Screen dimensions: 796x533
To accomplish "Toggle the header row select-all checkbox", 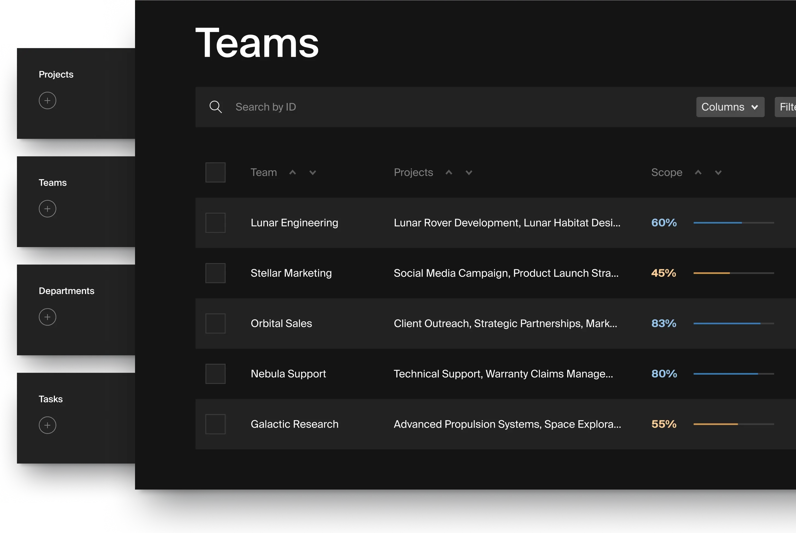I will click(x=215, y=172).
